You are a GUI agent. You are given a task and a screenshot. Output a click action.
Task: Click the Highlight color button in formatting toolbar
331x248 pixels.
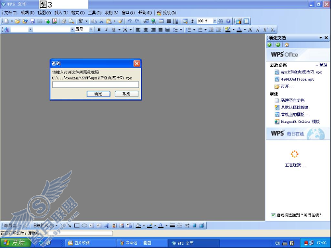click(228, 30)
